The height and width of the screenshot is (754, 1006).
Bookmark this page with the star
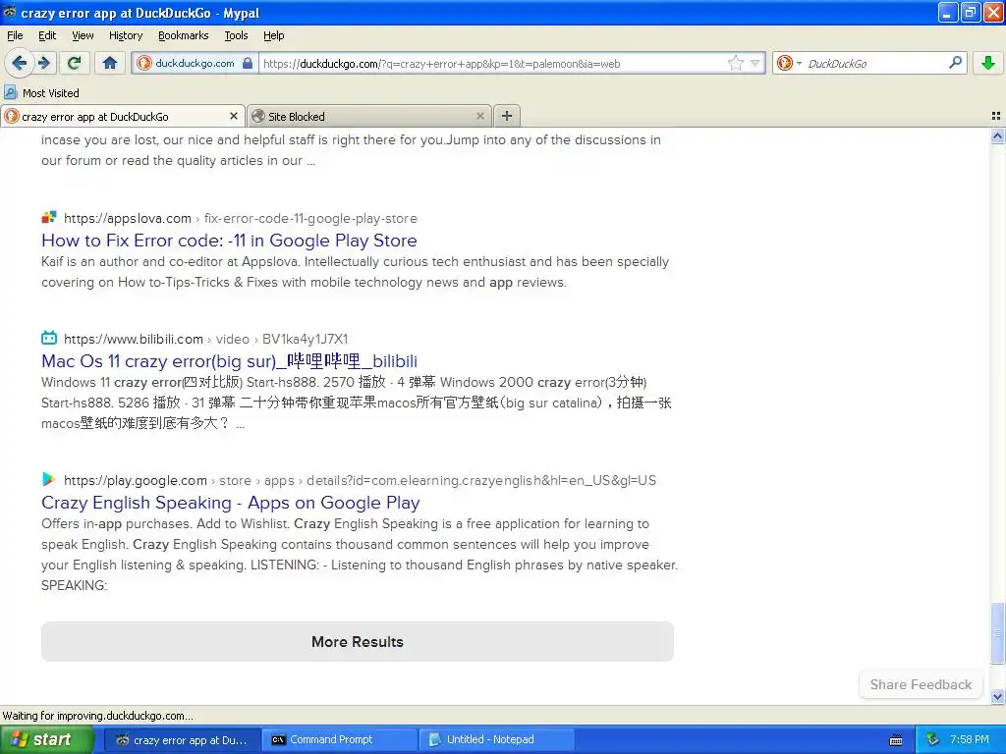pyautogui.click(x=736, y=63)
